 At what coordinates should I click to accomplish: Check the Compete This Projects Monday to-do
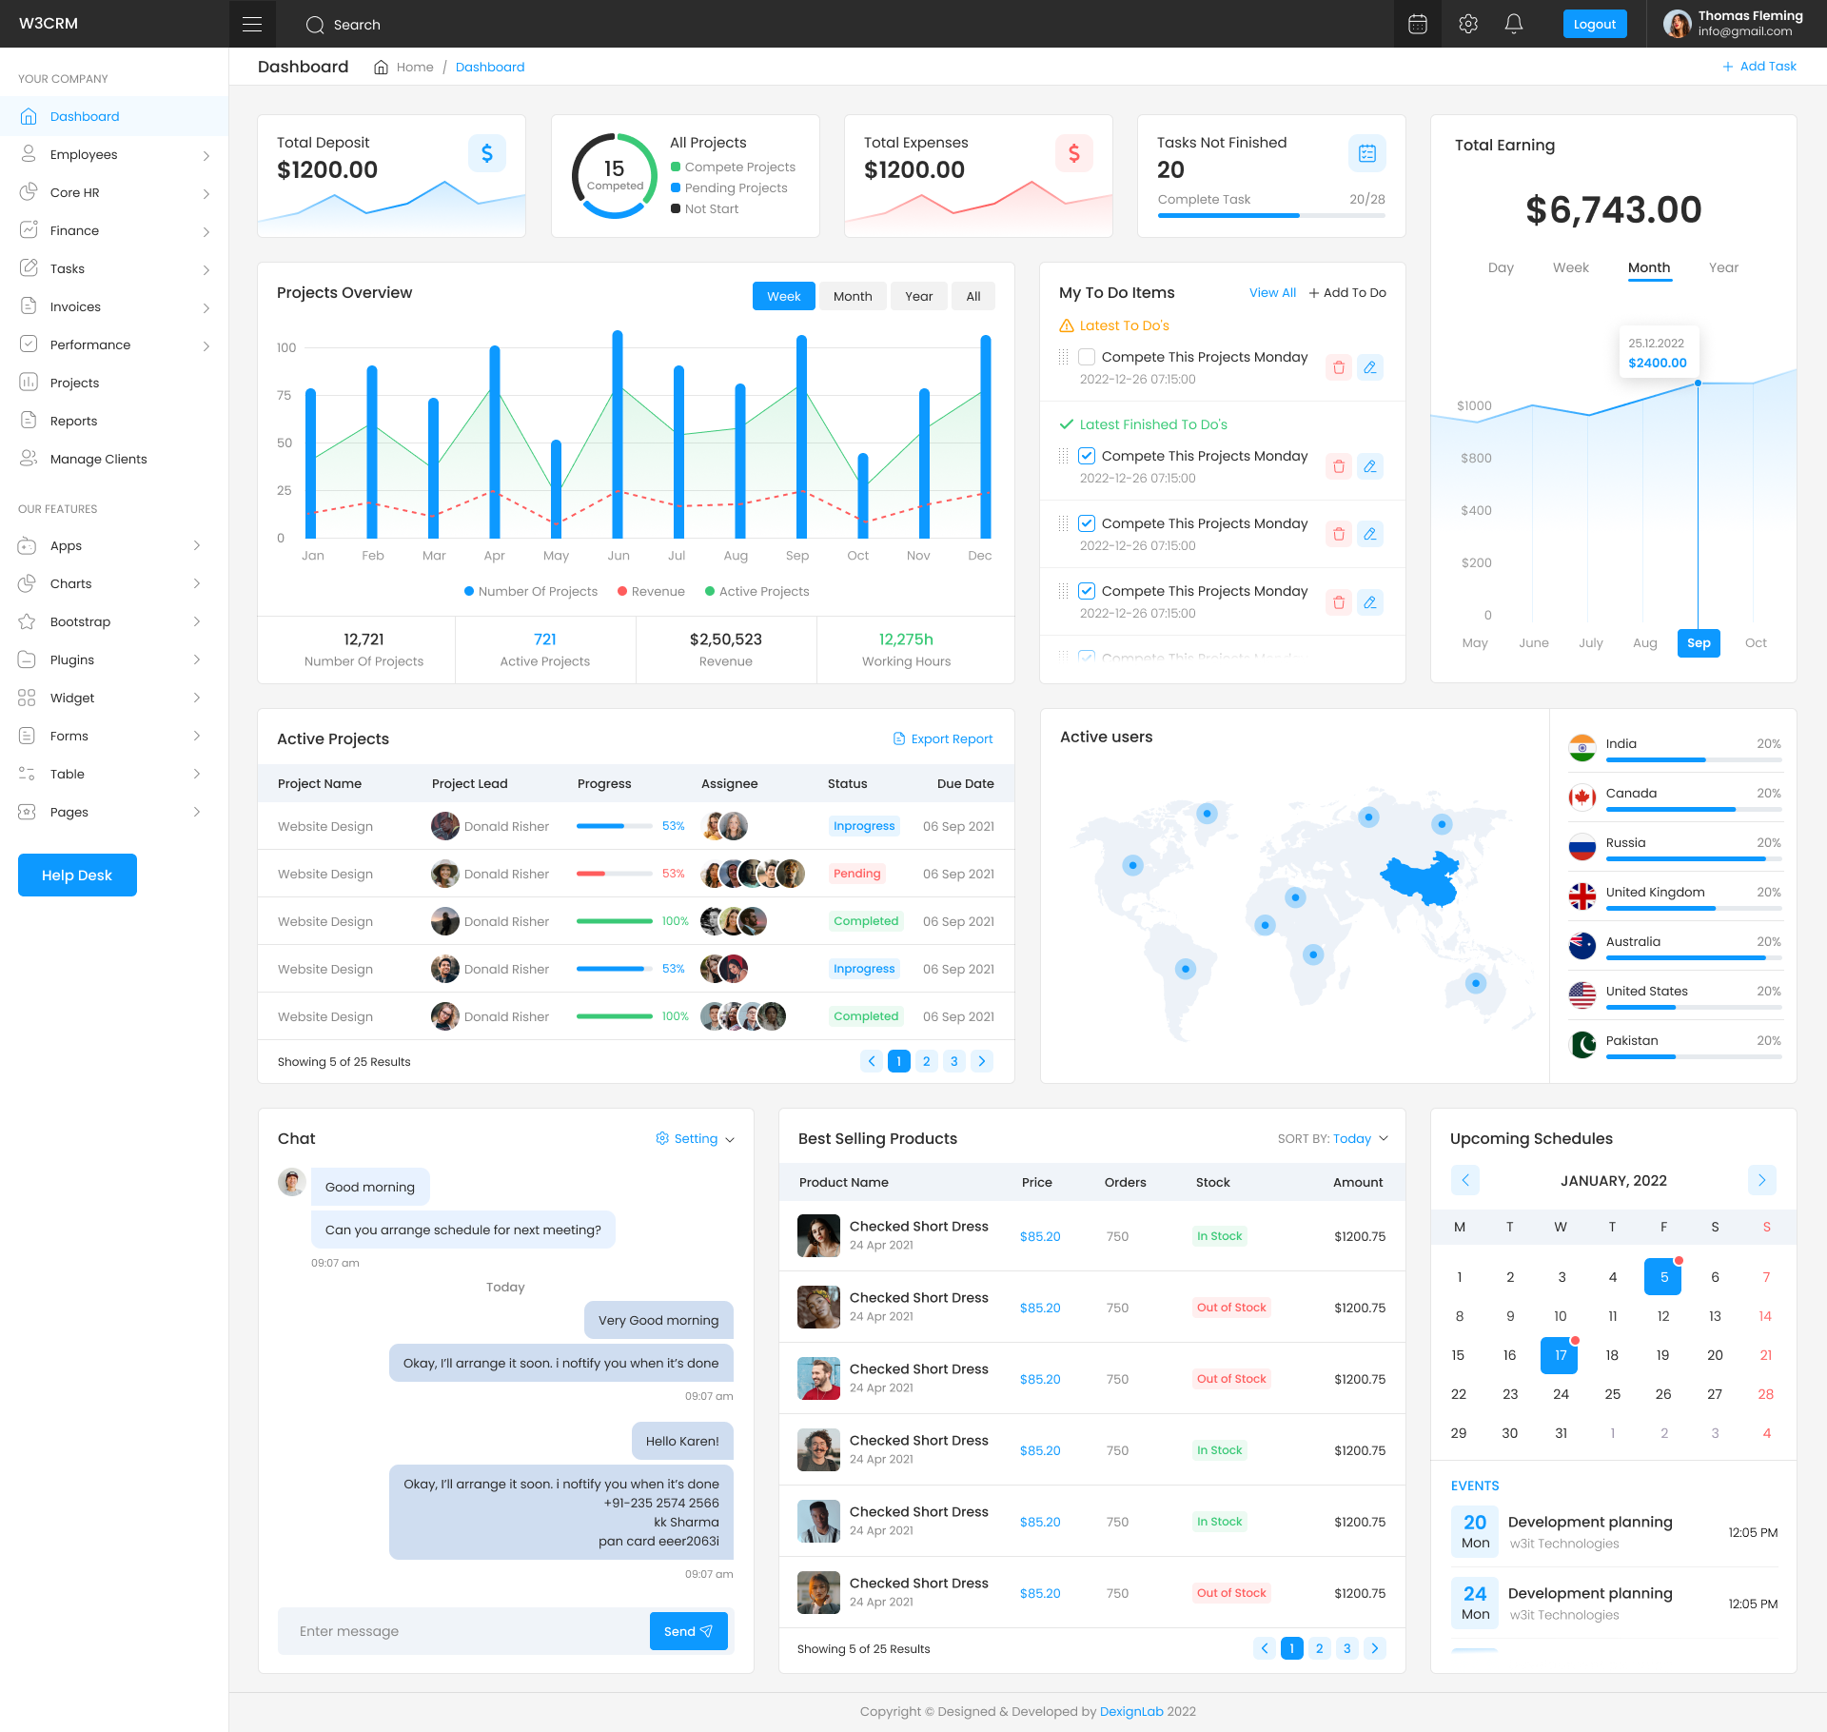coord(1086,357)
